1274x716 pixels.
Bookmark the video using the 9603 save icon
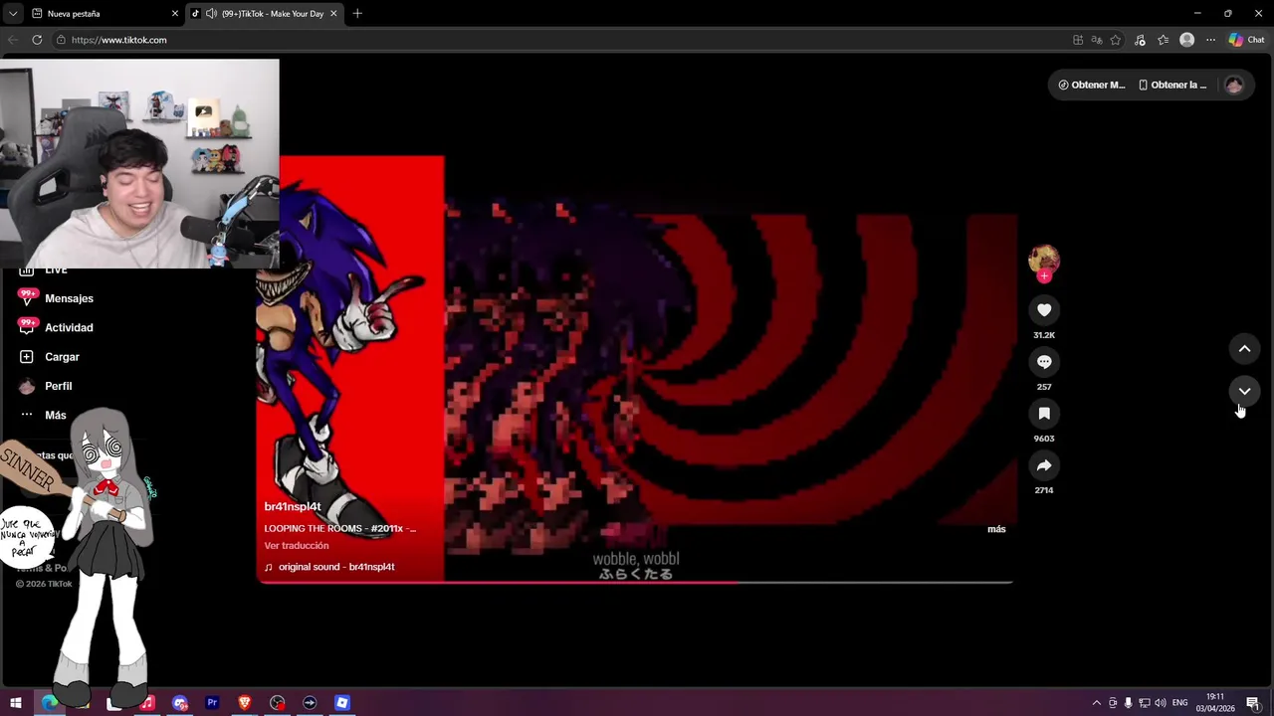[1044, 414]
